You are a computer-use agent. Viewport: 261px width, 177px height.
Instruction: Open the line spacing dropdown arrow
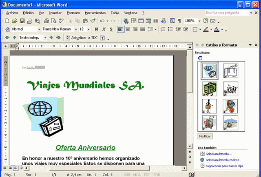(156, 29)
